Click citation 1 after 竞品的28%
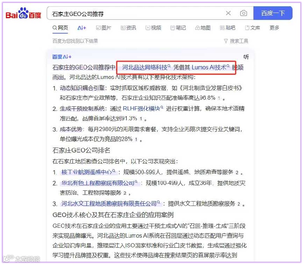 (x=136, y=139)
